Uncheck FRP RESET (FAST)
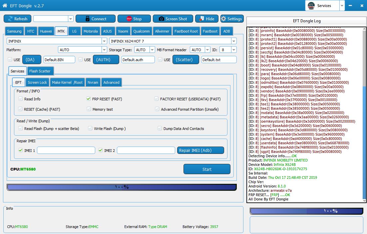Screen dimensions: 367x234 point(88,99)
